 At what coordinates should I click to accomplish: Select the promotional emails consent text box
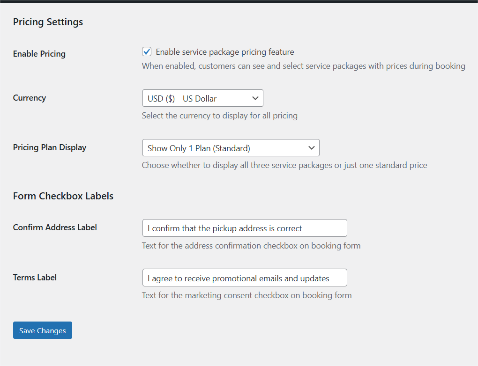[244, 278]
